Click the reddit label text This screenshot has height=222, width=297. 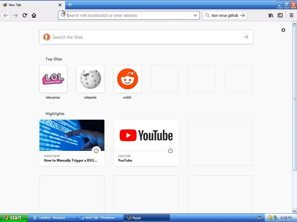127,97
